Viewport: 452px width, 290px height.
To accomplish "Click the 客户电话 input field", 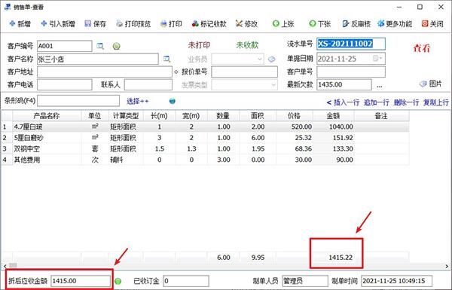I will (x=65, y=85).
